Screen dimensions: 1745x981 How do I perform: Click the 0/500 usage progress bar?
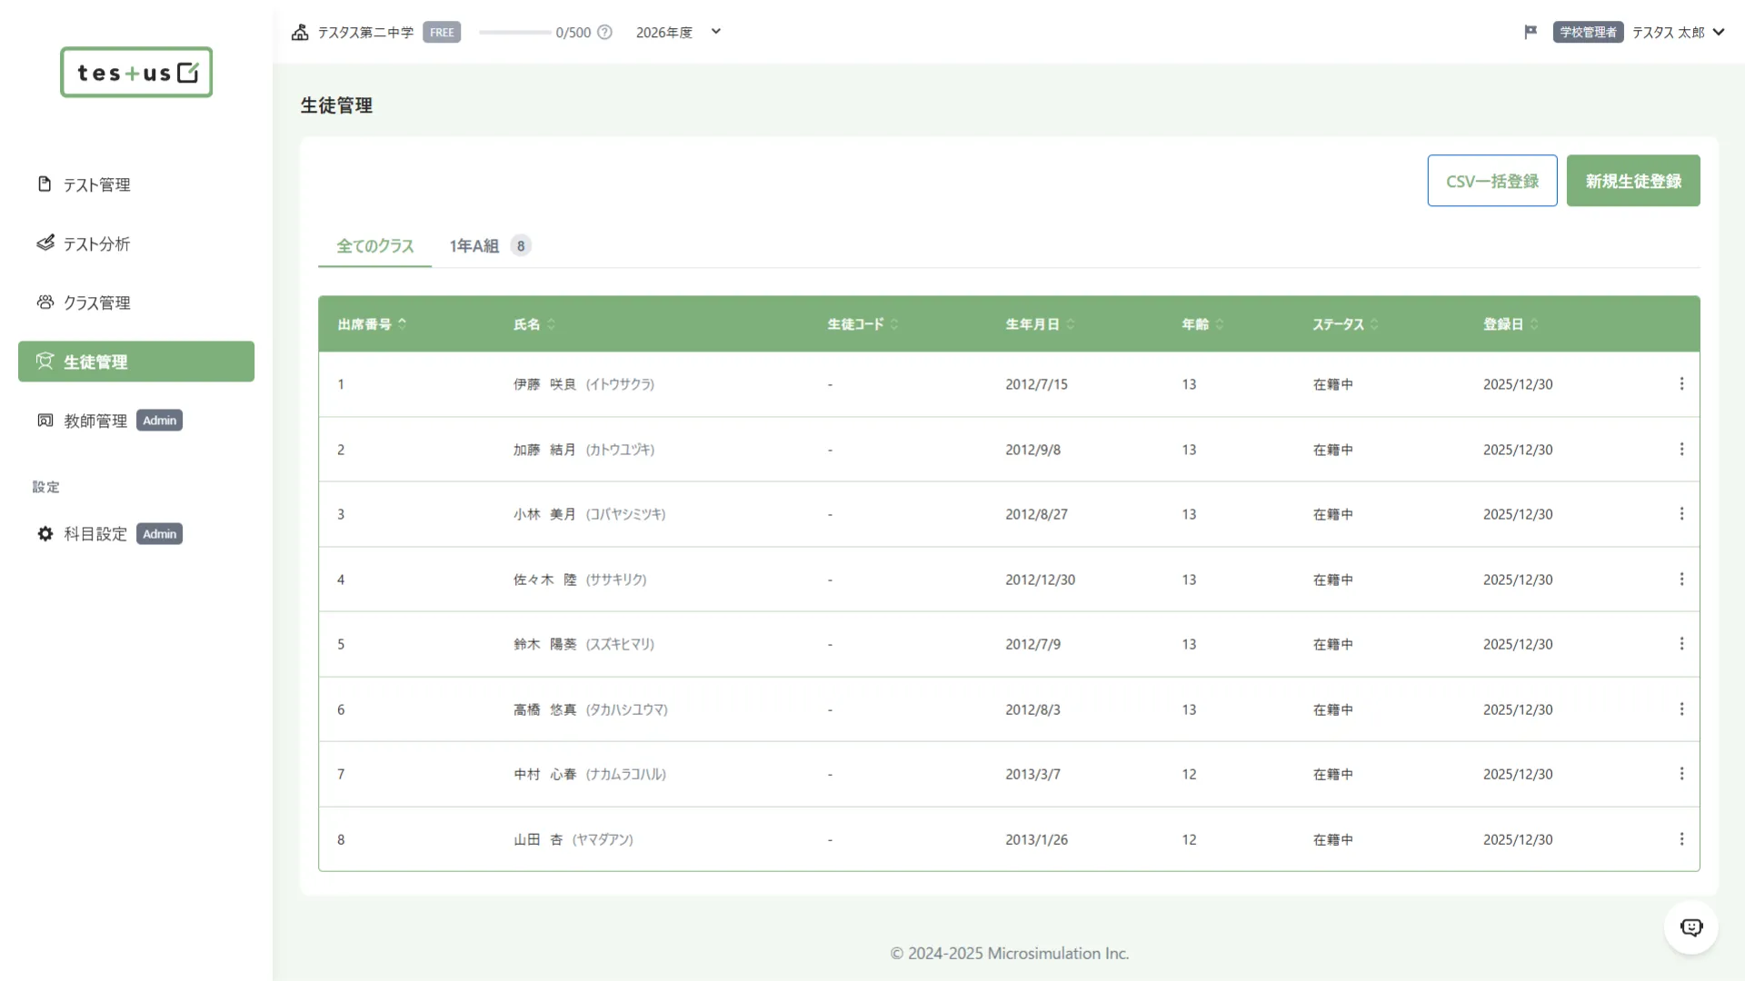(x=514, y=33)
